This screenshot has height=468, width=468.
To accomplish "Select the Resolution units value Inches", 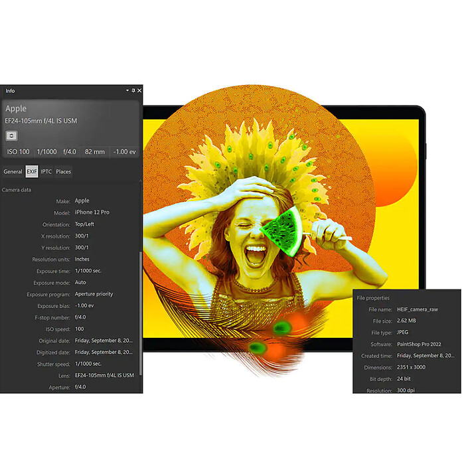I will pos(82,259).
